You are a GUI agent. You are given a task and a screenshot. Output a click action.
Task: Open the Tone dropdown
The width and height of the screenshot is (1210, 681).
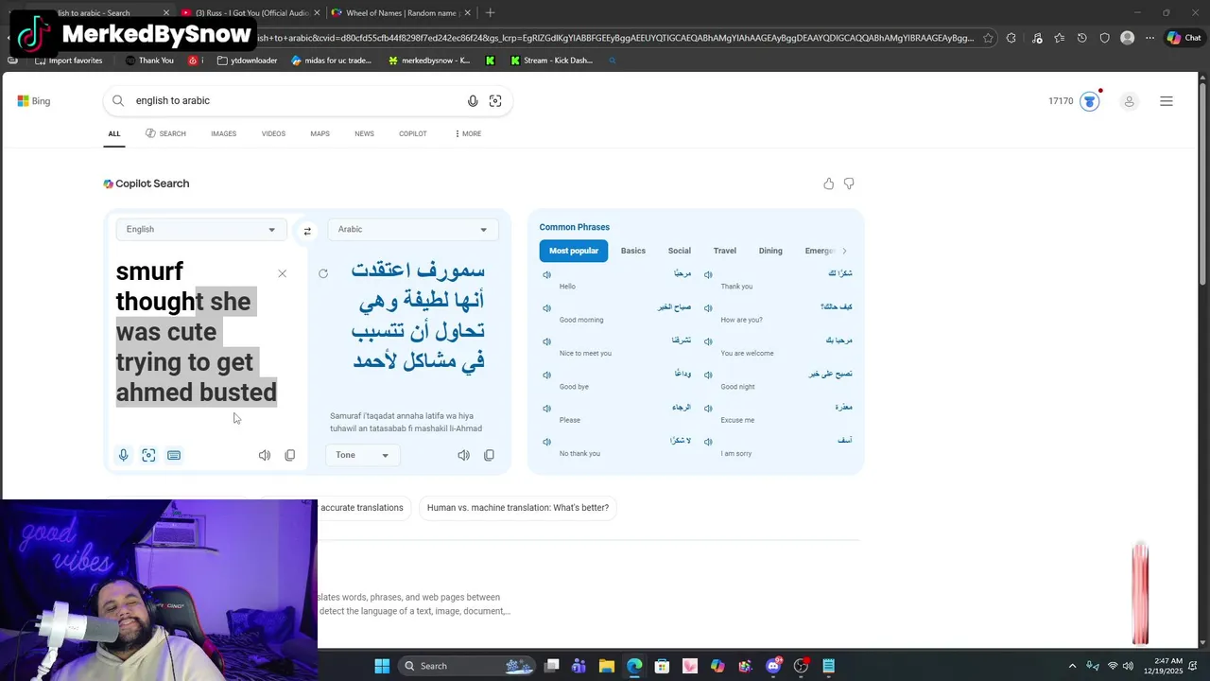(x=362, y=455)
